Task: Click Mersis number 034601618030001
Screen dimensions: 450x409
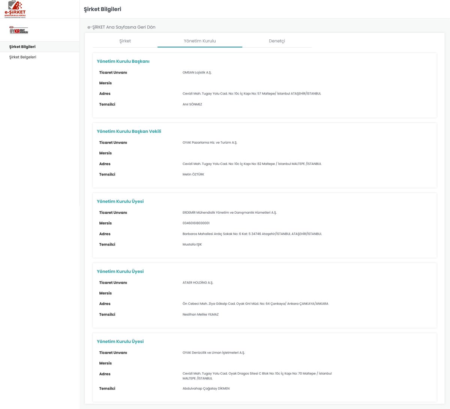Action: pyautogui.click(x=196, y=223)
